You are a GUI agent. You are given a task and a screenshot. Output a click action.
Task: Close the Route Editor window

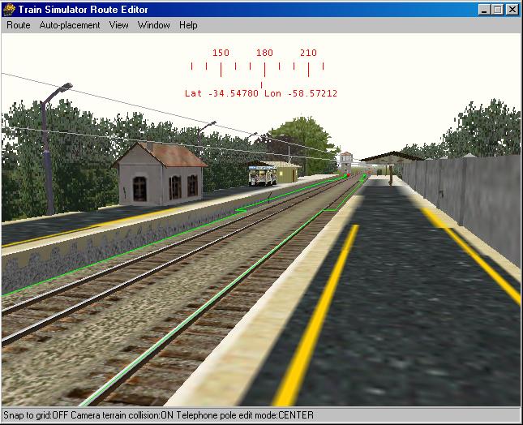coord(512,10)
